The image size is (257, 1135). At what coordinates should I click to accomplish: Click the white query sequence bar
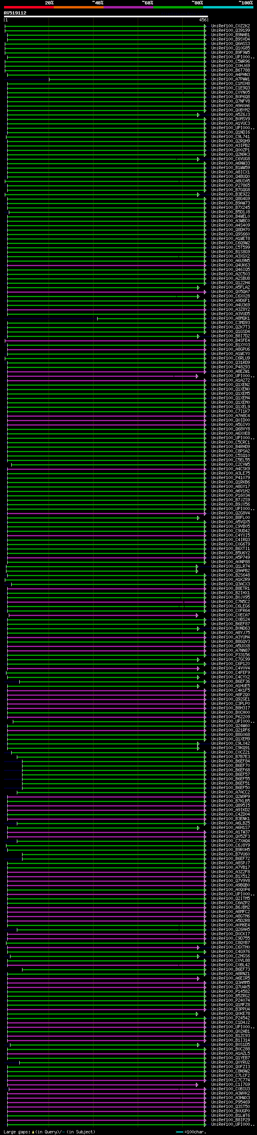point(106,17)
